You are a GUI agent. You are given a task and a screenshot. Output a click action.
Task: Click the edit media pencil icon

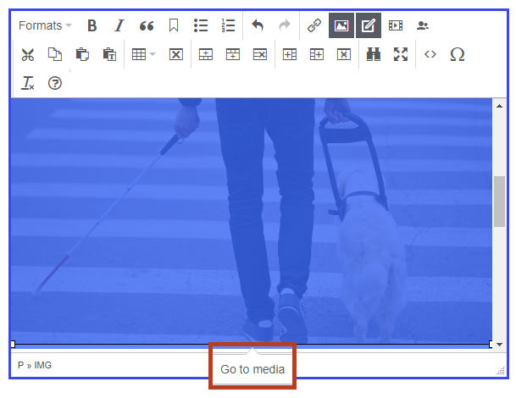(x=368, y=25)
